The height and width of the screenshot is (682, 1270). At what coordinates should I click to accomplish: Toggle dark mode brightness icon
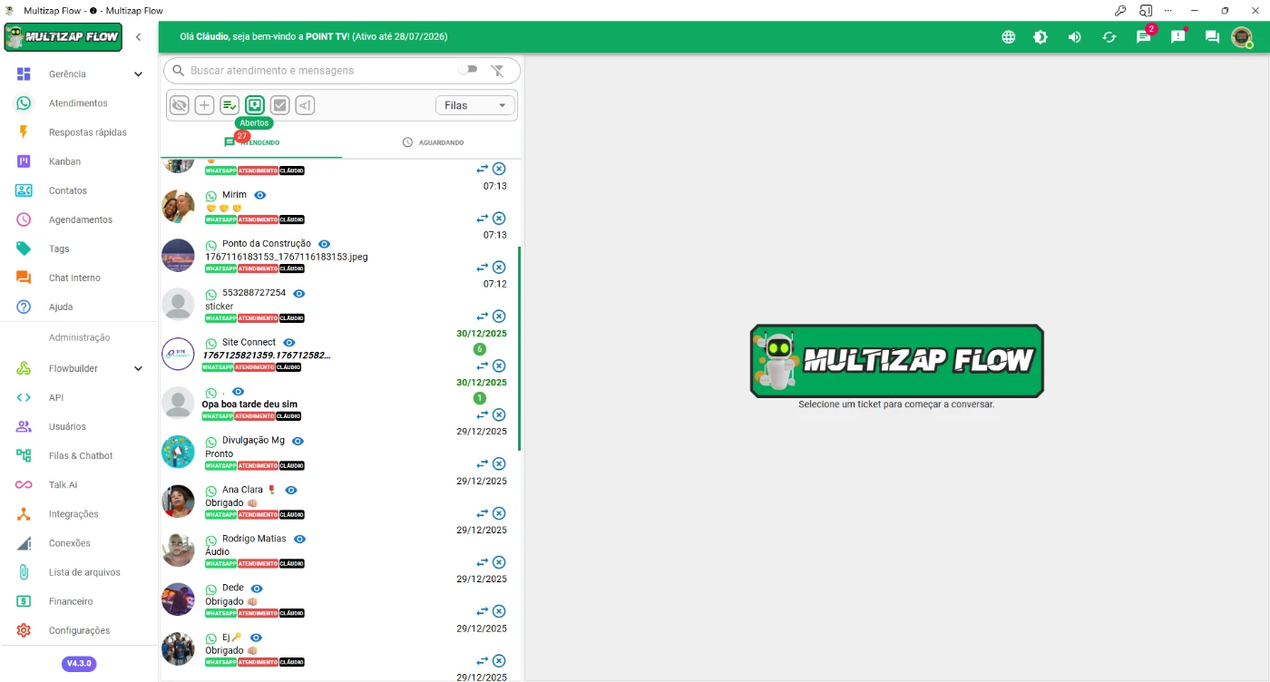(x=1040, y=37)
